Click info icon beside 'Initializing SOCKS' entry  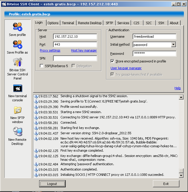[x=36, y=175]
